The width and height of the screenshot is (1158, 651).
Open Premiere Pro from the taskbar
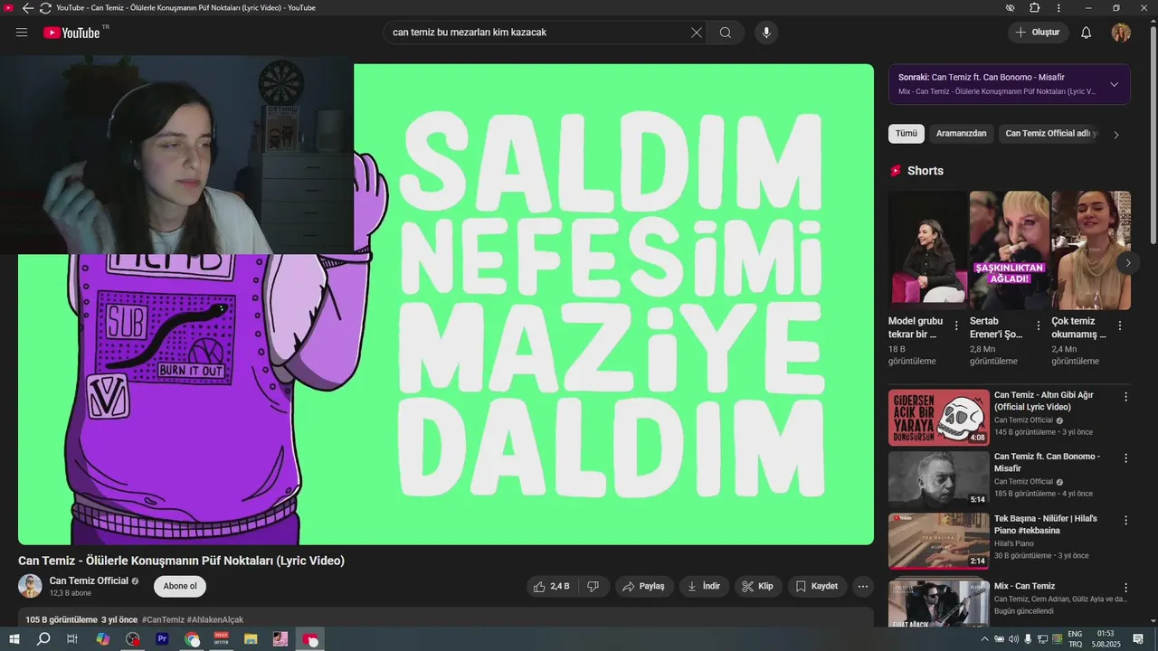(163, 639)
